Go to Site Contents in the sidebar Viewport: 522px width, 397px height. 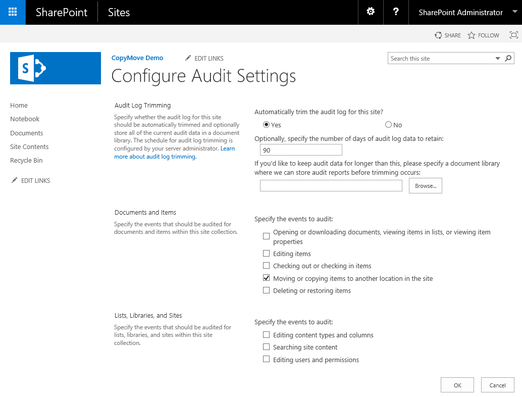[x=29, y=146]
